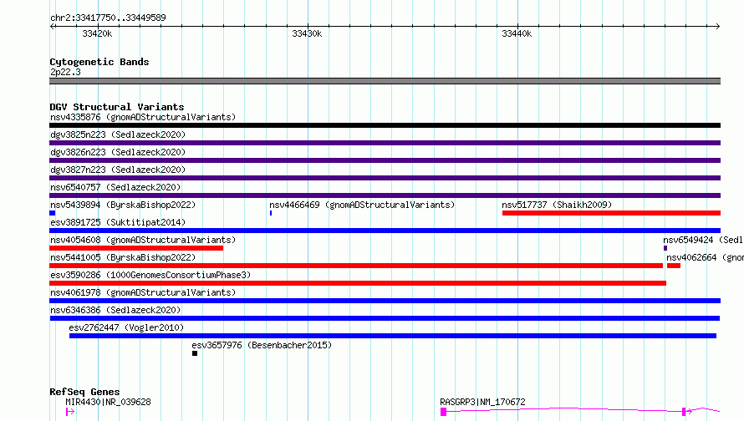Viewport: 744px width, 421px height.
Task: Click the esv3590286 (1000GenomesConsortiumPhase3) label
Action: (x=150, y=275)
